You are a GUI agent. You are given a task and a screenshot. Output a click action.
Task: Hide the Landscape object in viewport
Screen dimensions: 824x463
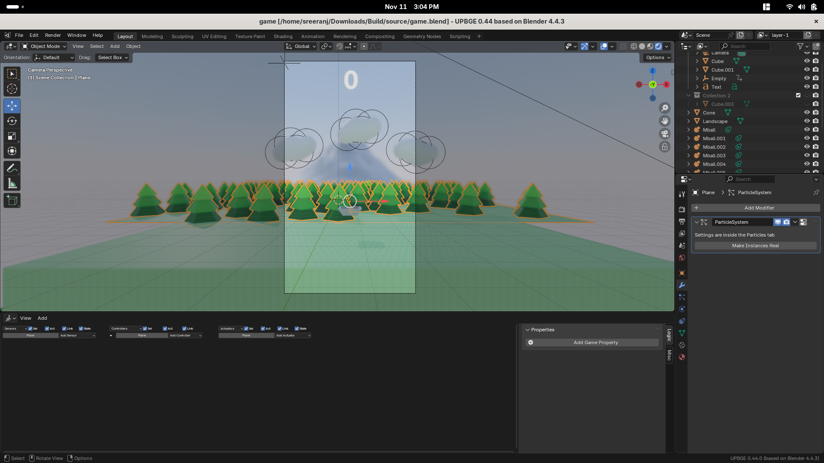click(807, 121)
